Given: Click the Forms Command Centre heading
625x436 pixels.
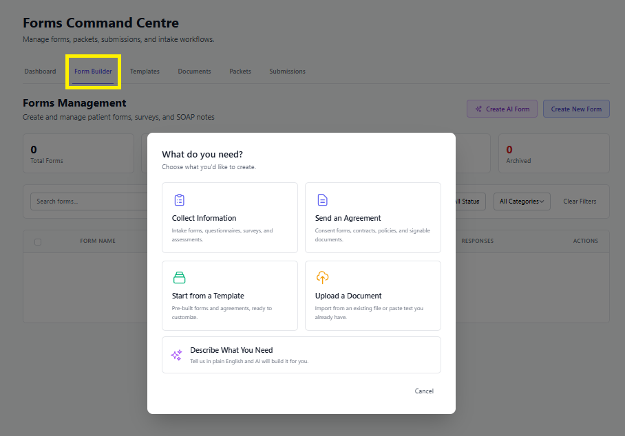Looking at the screenshot, I should pos(101,23).
